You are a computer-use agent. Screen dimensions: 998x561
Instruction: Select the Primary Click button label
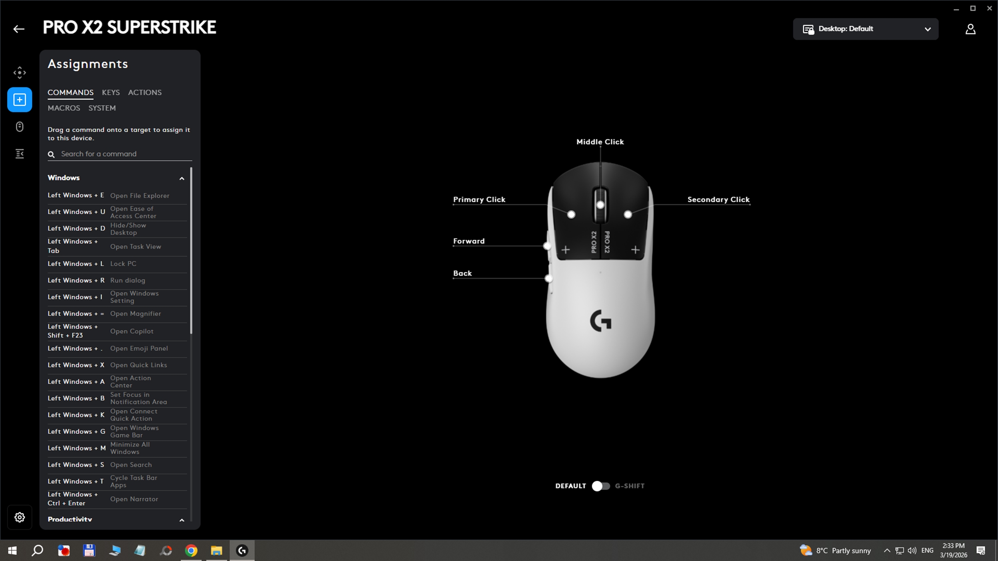coord(479,200)
